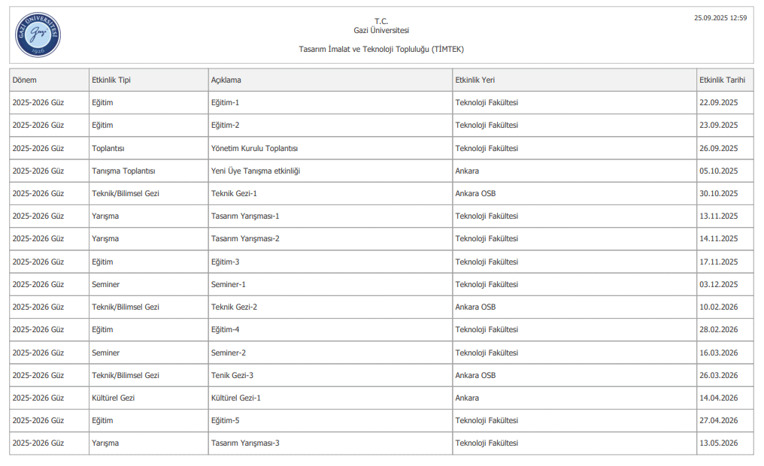Click the Yeni Üye Tanışma etkinliği cell
The height and width of the screenshot is (466, 764).
[x=255, y=171]
